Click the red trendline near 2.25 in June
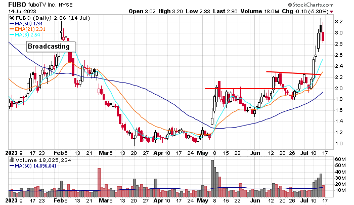 coord(293,73)
